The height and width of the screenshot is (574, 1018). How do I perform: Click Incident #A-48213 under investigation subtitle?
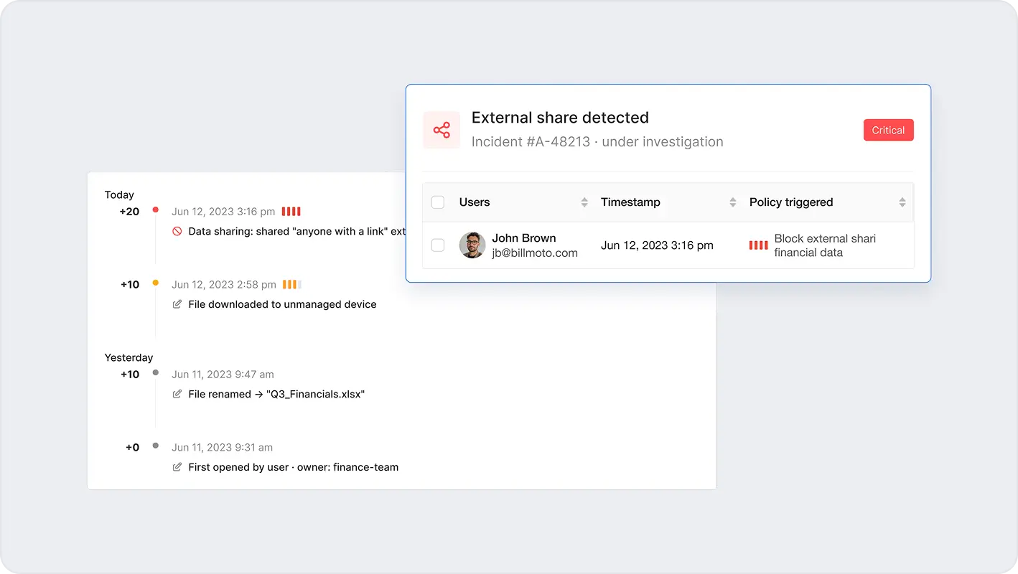point(597,142)
